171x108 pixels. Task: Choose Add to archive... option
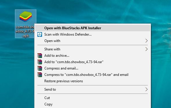tap(93, 56)
